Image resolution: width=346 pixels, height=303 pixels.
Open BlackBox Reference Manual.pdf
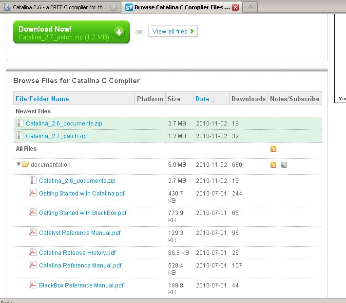point(81,285)
